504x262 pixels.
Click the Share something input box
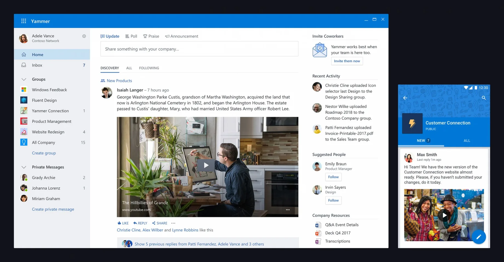pos(199,49)
